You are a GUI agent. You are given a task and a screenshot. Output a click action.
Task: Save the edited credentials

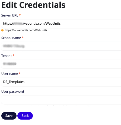9,116
